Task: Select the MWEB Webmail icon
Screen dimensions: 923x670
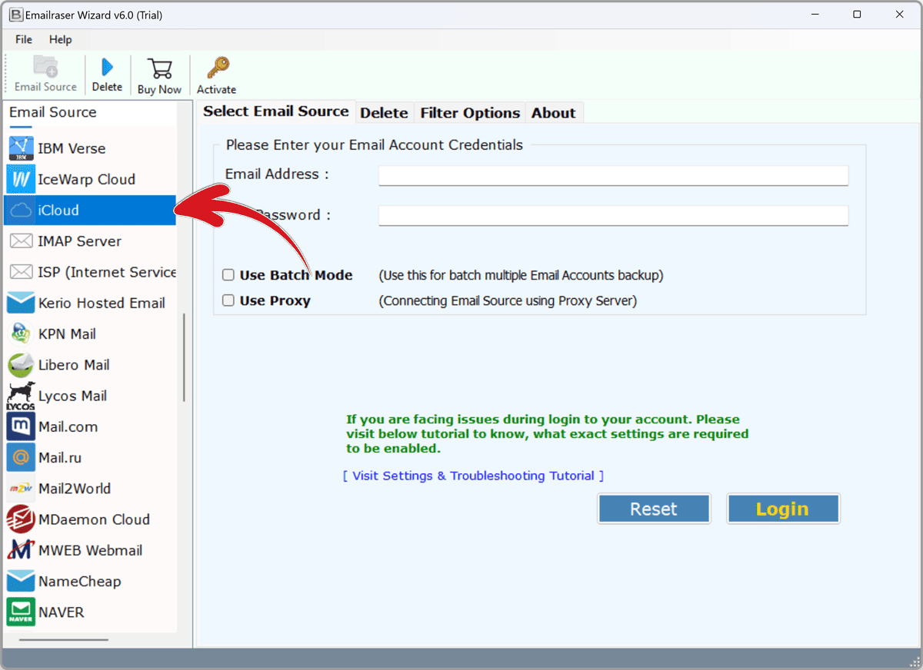Action: [21, 550]
